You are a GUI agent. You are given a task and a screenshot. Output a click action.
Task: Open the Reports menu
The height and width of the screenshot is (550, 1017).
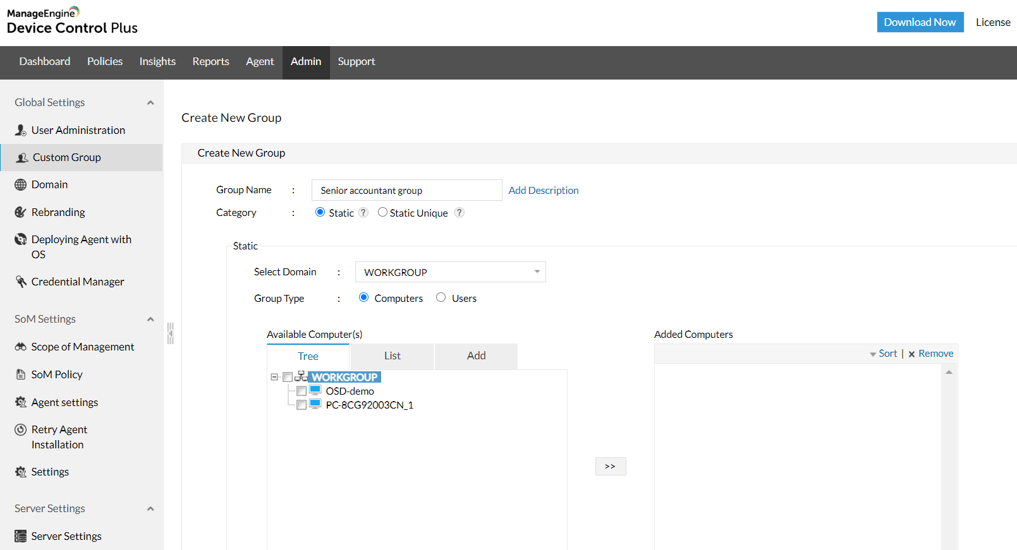click(210, 62)
